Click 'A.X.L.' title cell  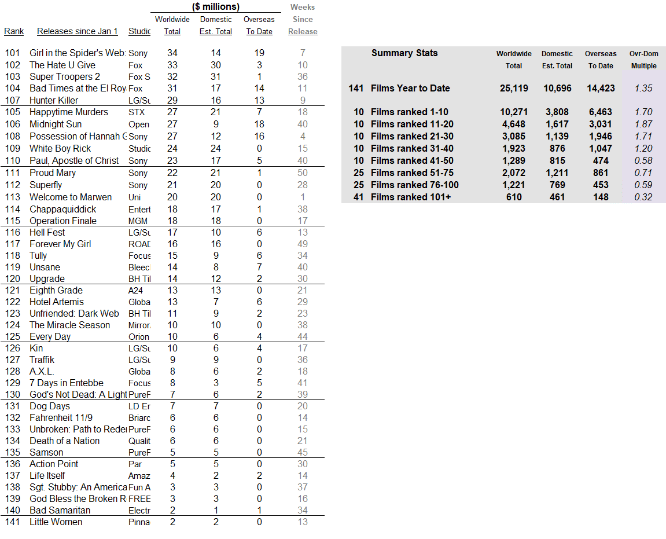click(x=42, y=372)
